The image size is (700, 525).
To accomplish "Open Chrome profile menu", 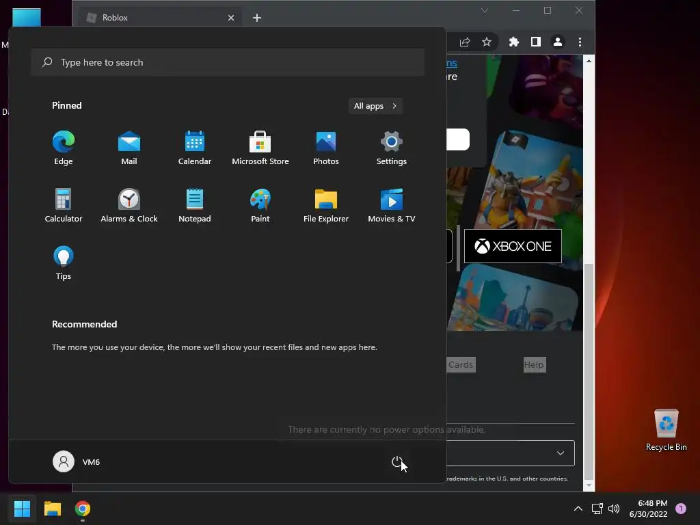I will (x=558, y=42).
